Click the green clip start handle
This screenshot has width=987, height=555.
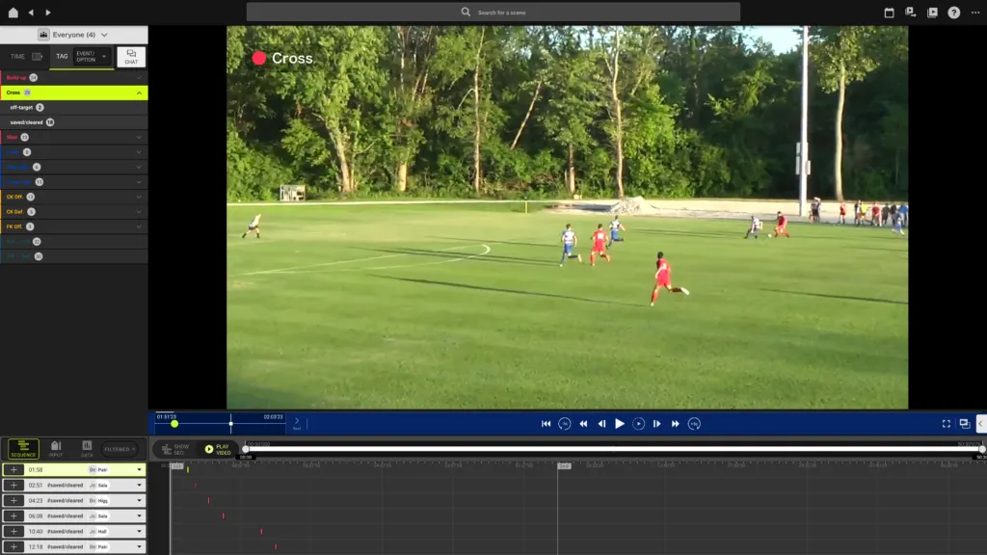point(174,424)
